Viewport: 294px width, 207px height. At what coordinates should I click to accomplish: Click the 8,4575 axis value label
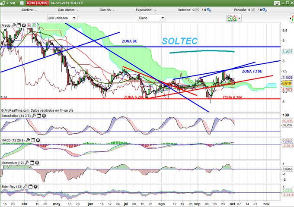point(287,52)
